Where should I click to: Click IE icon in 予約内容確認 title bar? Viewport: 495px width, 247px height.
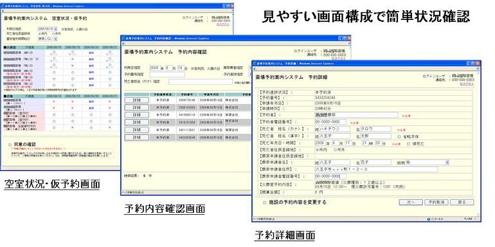(123, 38)
